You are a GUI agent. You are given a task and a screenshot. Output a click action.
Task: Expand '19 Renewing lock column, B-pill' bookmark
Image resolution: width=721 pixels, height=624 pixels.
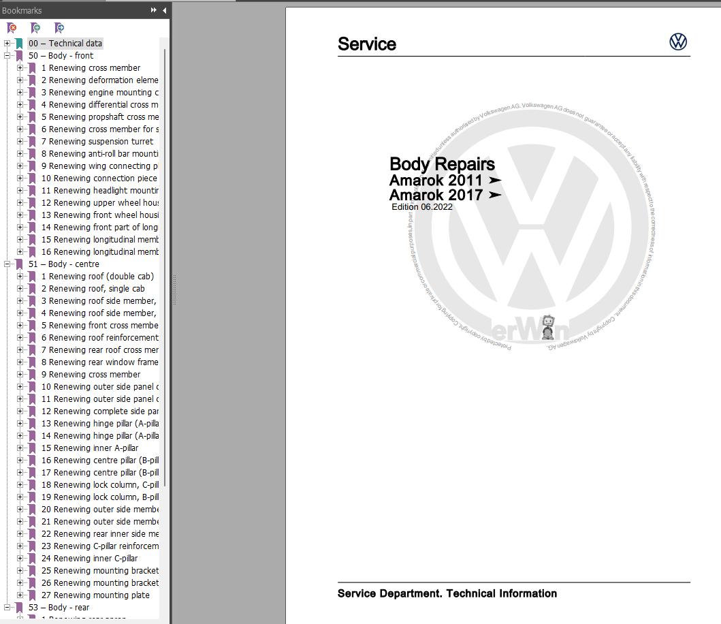pyautogui.click(x=20, y=497)
